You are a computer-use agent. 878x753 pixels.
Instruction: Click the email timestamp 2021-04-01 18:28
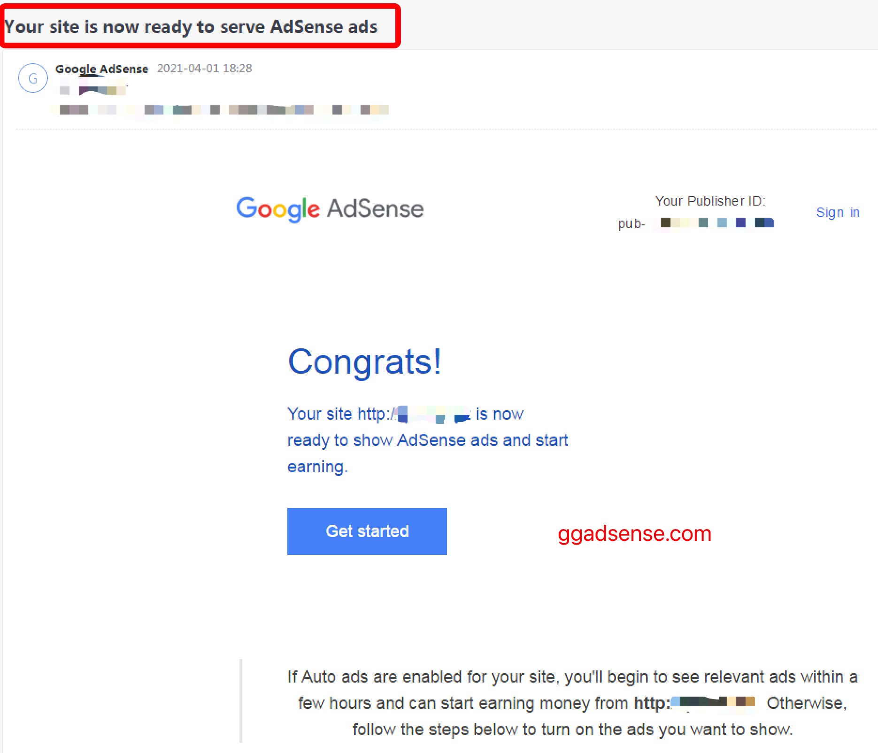(x=204, y=69)
